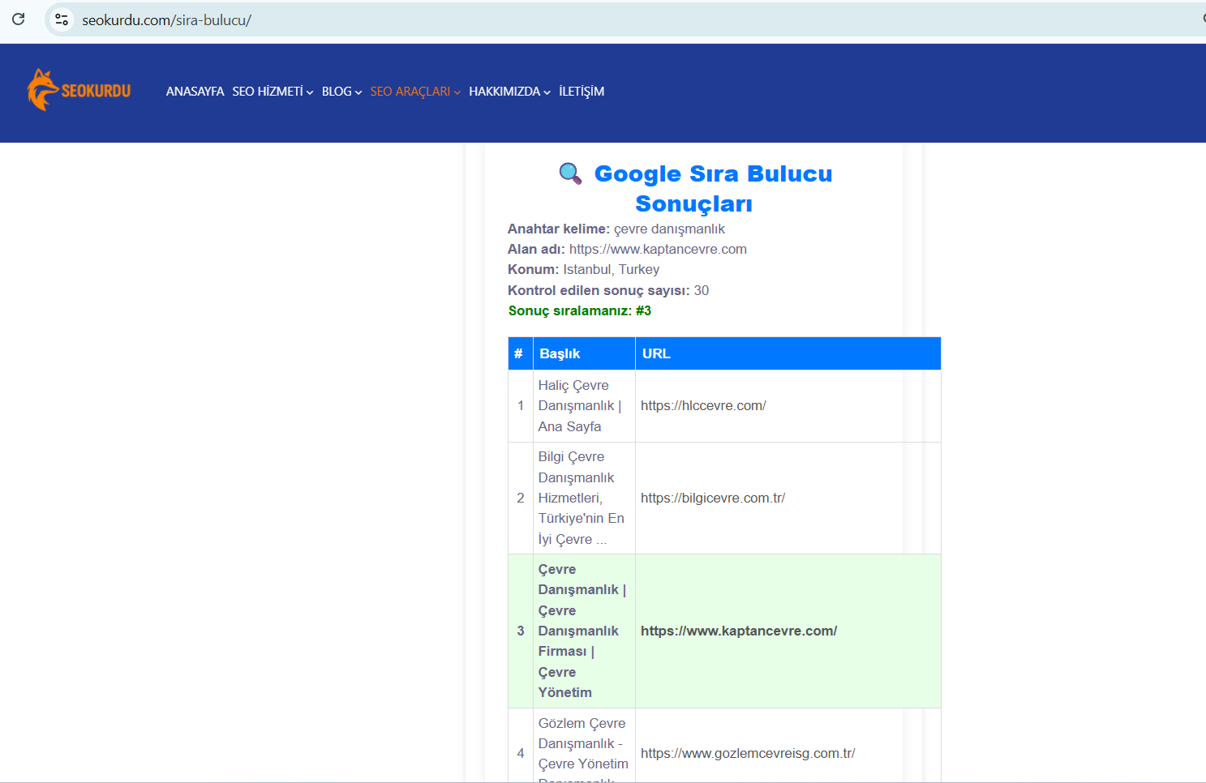Click highlighted Çevre Danışmanlık Firması title cell
The height and width of the screenshot is (783, 1206).
tap(584, 631)
